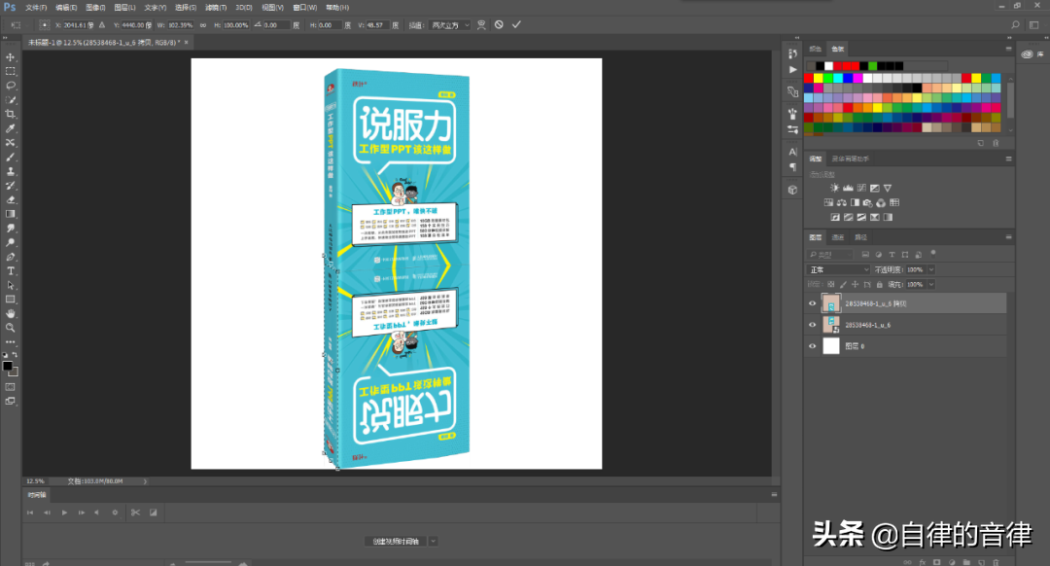Screen dimensions: 1050x566
Task: Open the layer fill dropdown arrow
Action: click(x=930, y=285)
